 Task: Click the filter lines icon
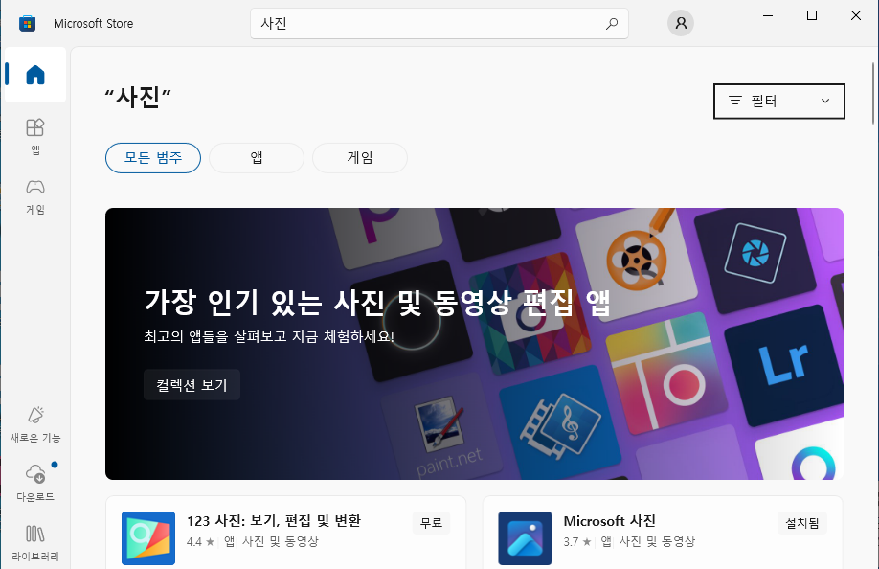coord(735,101)
